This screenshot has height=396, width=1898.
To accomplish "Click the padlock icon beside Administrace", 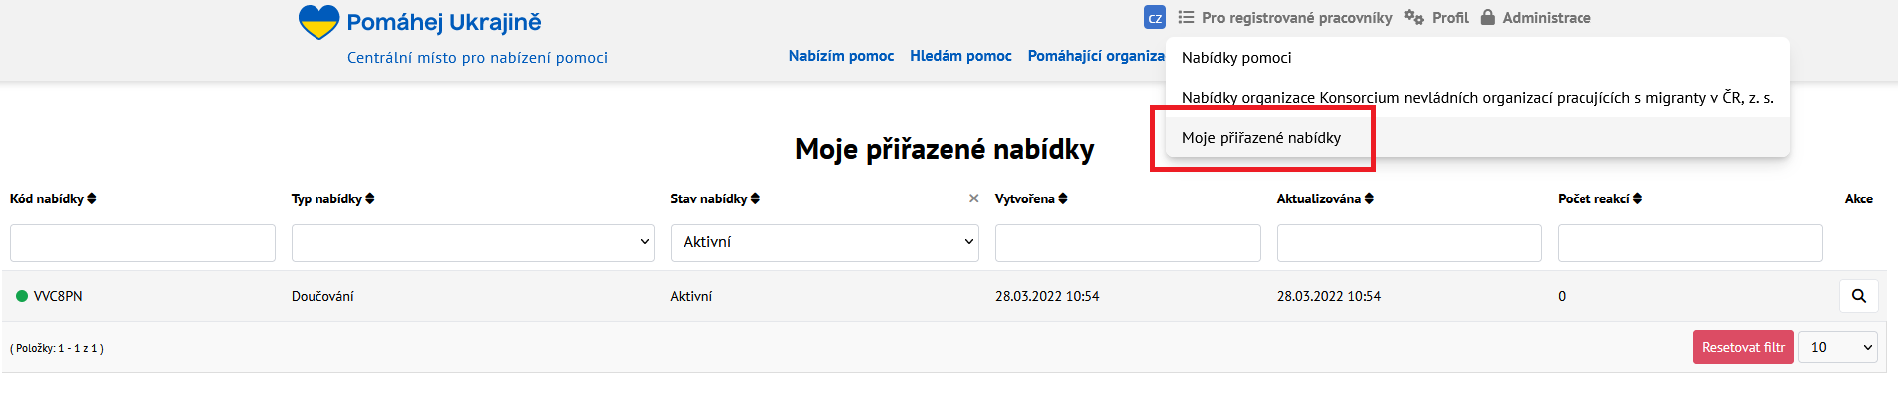I will point(1488,18).
